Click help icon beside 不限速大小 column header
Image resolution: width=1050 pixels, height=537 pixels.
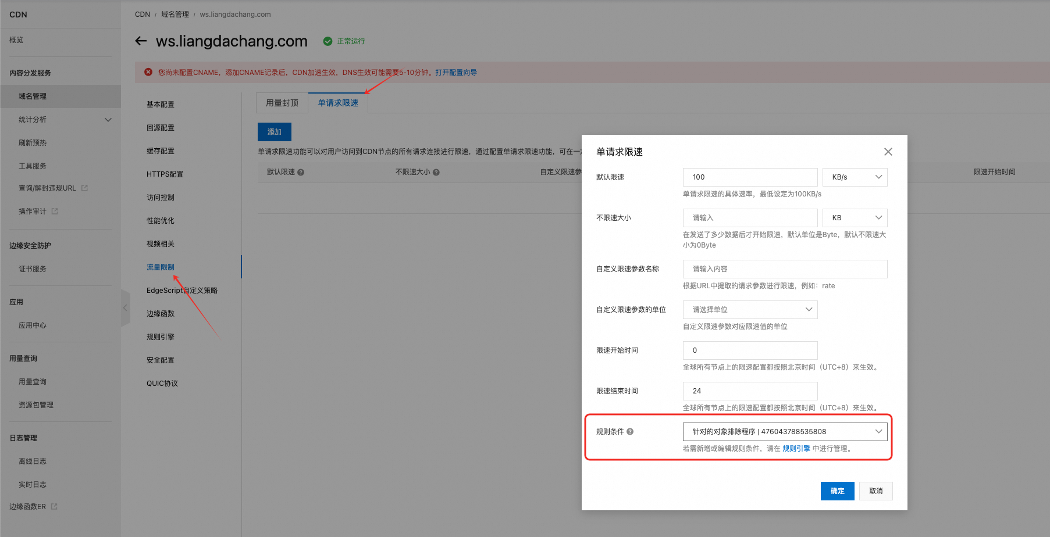coord(436,172)
